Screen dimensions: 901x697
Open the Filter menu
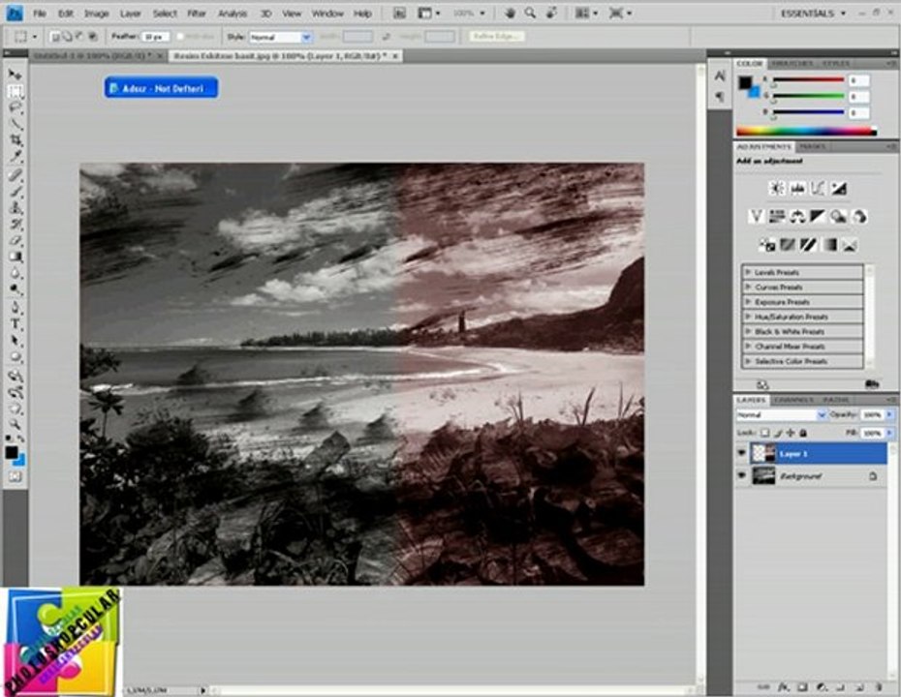197,14
